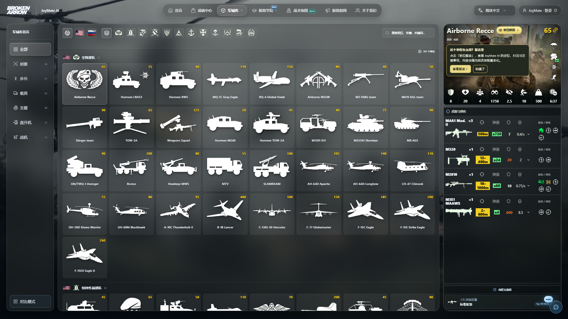This screenshot has height=319, width=568.
Task: Open the 自定义选项 customization options header
Action: pyautogui.click(x=502, y=290)
